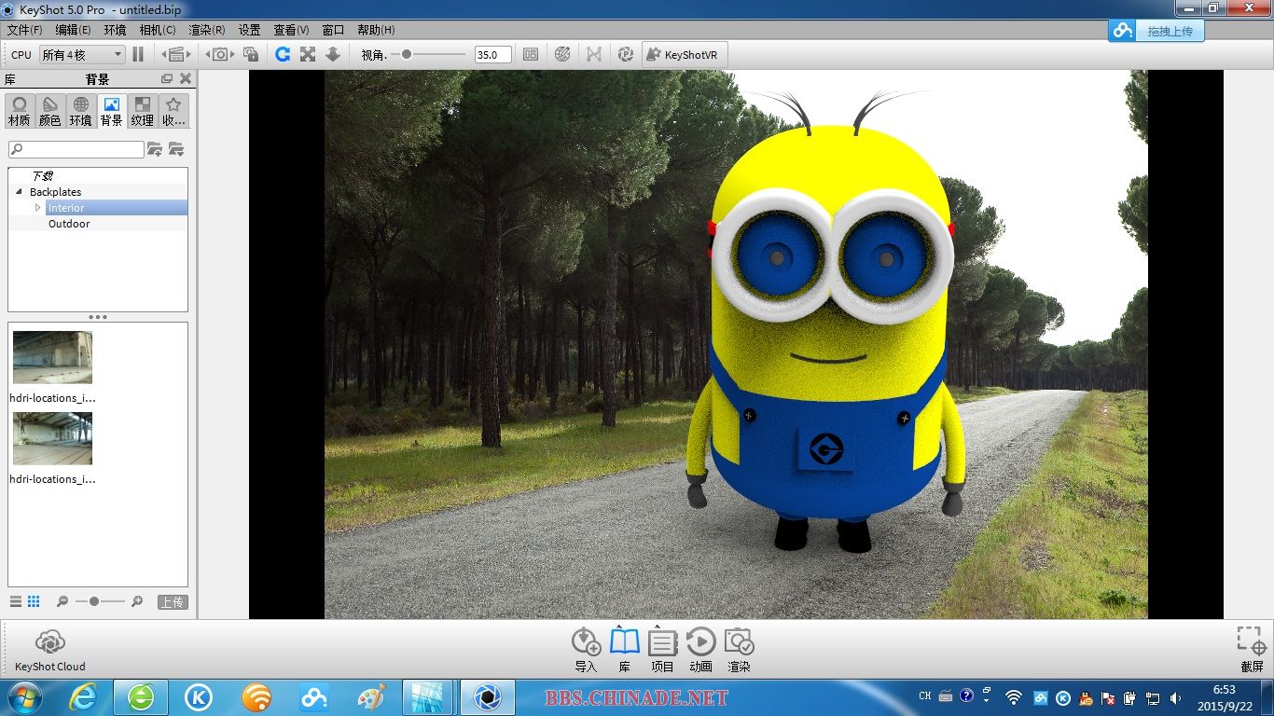Open the 渲染(R) menu
The height and width of the screenshot is (716, 1274).
click(x=207, y=30)
